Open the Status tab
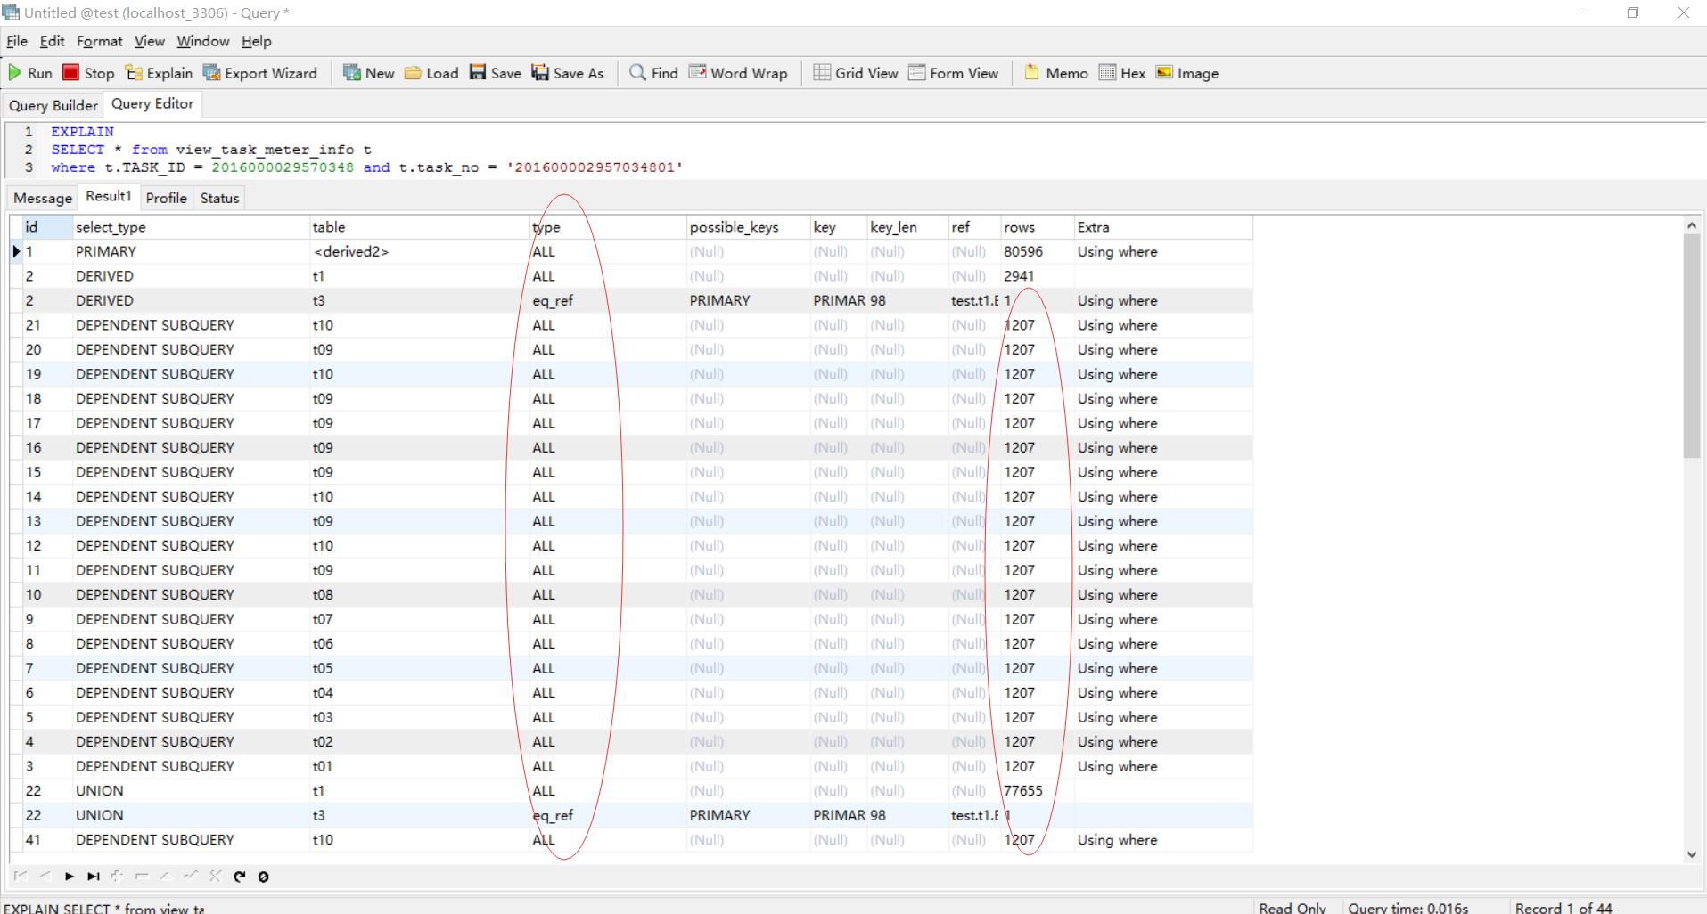Screen dimensions: 1707x914 click(x=219, y=198)
